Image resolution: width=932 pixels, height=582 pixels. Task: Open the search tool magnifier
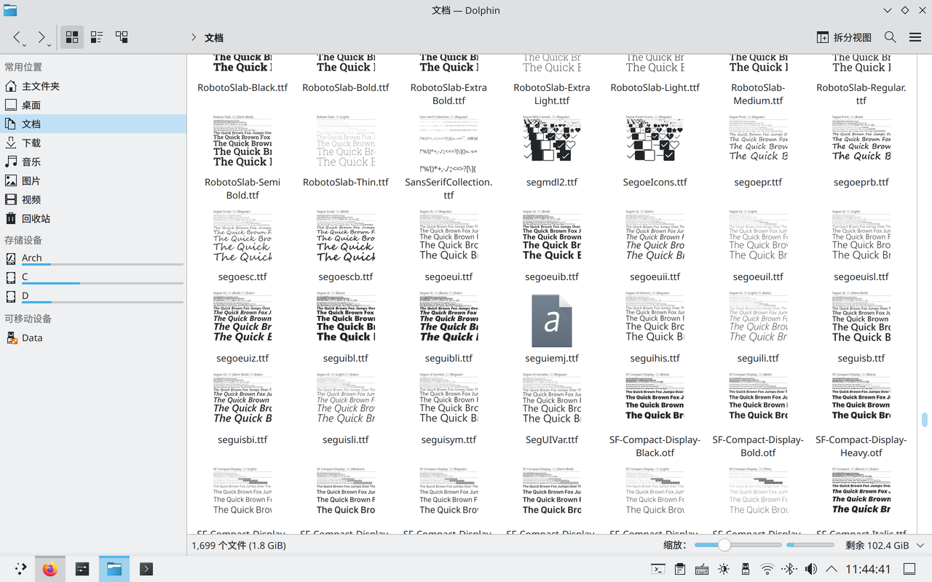(890, 37)
